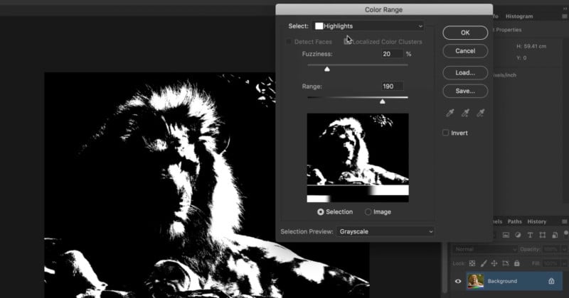Choose the Image radio button
The width and height of the screenshot is (569, 298).
[368, 212]
